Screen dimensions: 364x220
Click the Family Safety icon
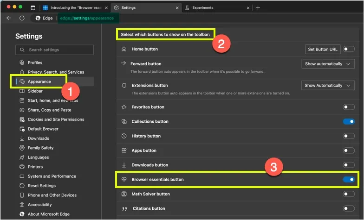[22, 148]
